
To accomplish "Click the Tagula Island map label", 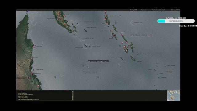I will (79, 47).
